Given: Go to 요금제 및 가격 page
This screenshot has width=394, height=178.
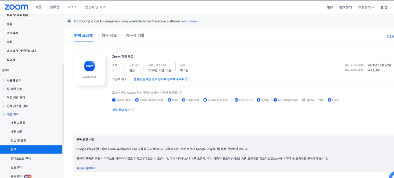Looking at the screenshot, I should [x=95, y=7].
